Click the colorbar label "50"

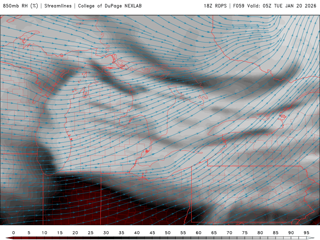pos(168,233)
